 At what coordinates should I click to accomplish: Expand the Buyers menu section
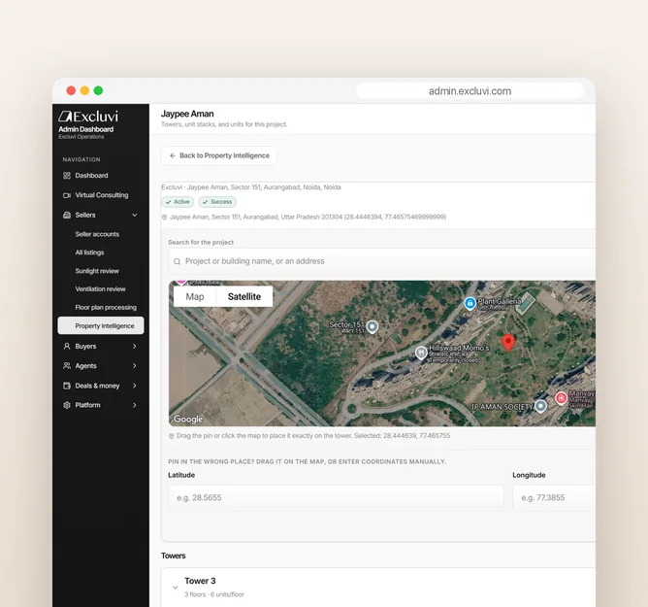134,346
